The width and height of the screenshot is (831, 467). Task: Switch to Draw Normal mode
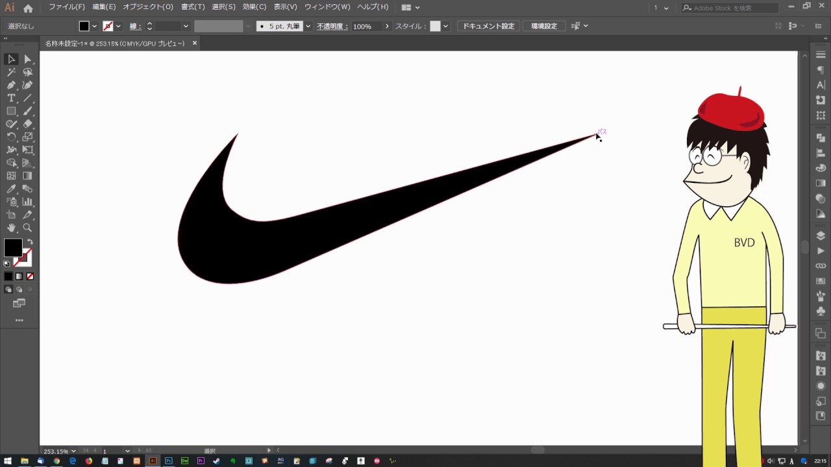(8, 289)
